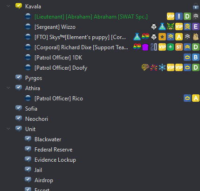The image size is (200, 191).
Task: Select the Neochori channel
Action: [36, 119]
